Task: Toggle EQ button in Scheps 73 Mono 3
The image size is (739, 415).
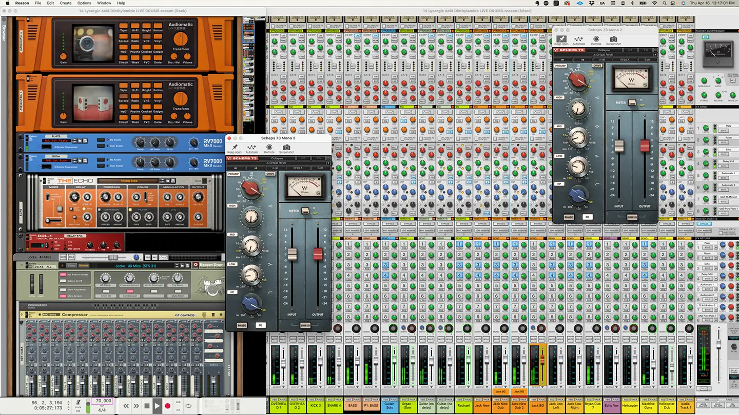Action: point(260,325)
